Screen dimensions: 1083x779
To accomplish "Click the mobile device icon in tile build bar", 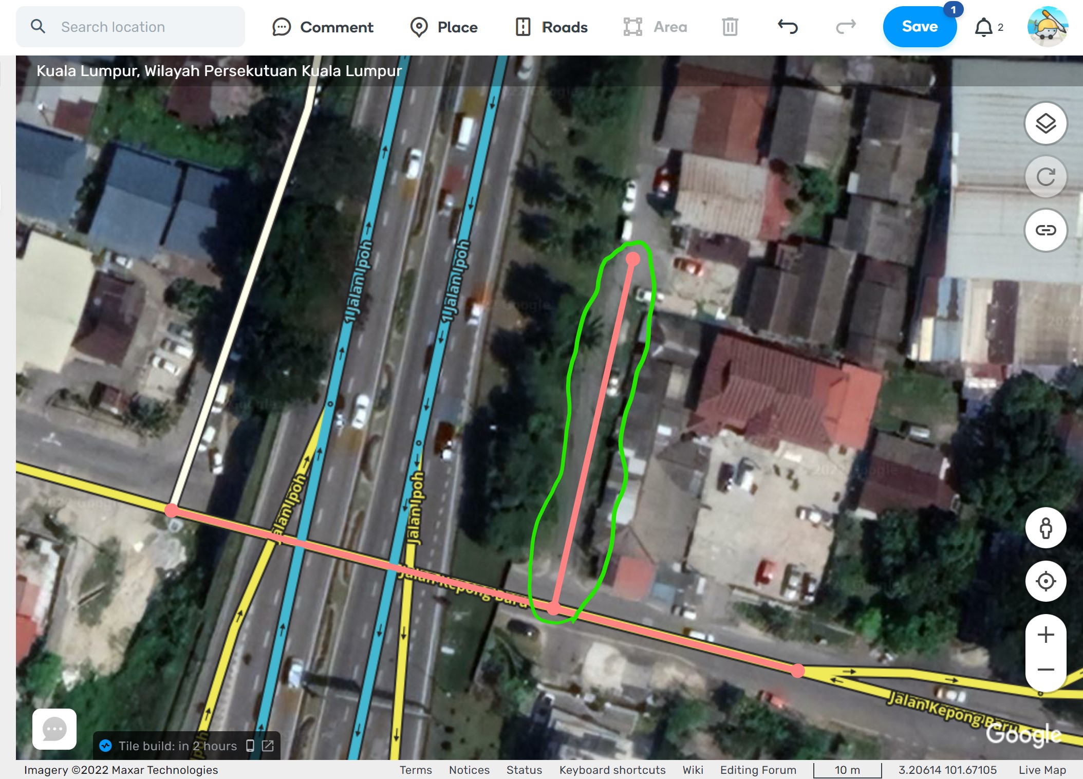I will tap(250, 746).
